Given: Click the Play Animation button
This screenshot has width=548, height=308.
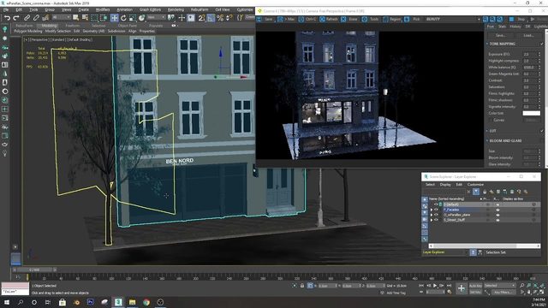Looking at the screenshot, I should click(435, 286).
